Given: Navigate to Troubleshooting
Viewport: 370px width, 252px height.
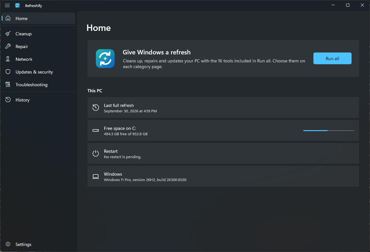Looking at the screenshot, I should (38, 85).
